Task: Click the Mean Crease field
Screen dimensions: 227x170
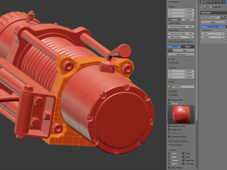Action: [x=181, y=37]
